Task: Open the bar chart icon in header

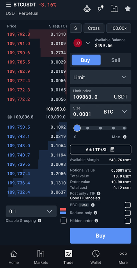Action: point(114,9)
